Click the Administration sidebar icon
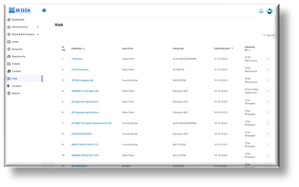299x187 pixels. (9, 27)
